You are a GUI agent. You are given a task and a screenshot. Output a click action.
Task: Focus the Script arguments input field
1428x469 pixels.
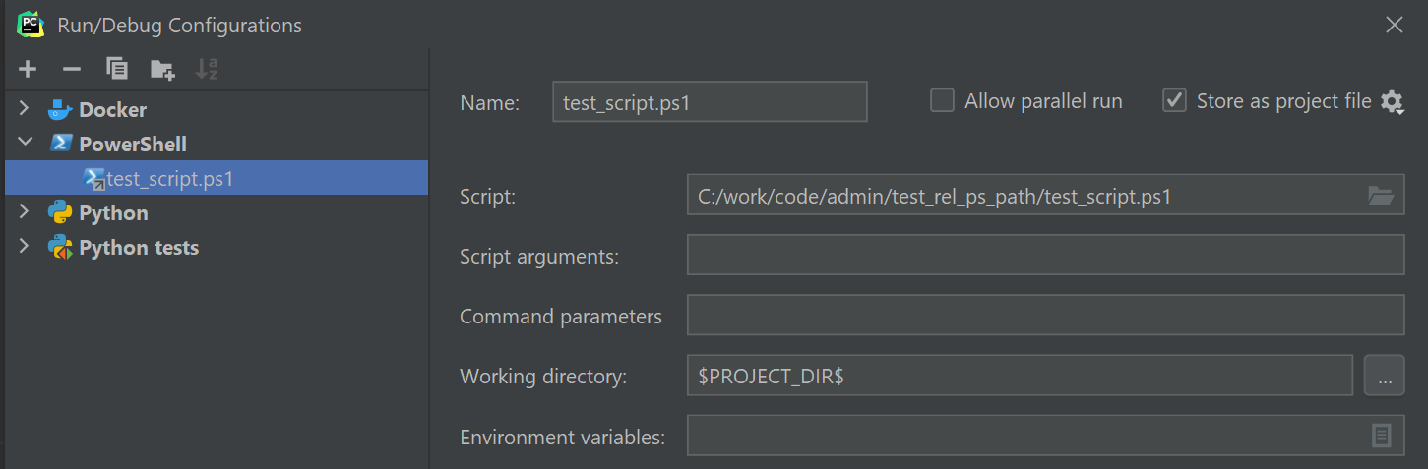click(1044, 256)
